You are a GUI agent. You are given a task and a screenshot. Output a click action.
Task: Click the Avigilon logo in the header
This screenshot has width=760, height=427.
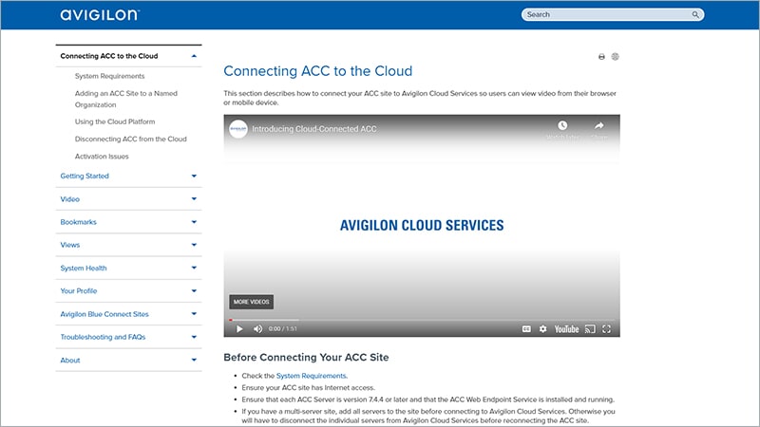coord(100,14)
